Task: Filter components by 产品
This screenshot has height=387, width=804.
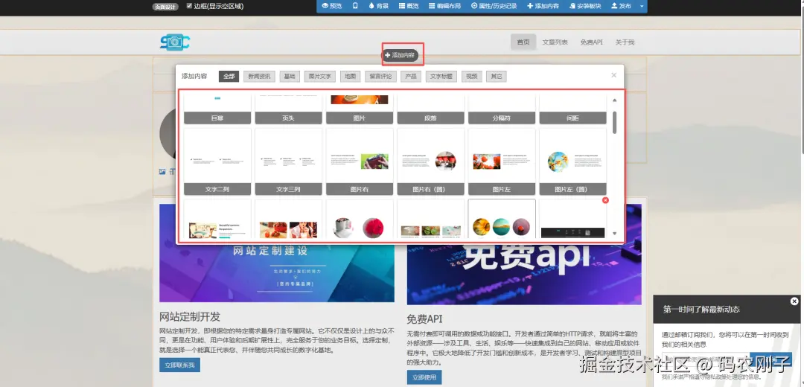Action: [x=410, y=77]
